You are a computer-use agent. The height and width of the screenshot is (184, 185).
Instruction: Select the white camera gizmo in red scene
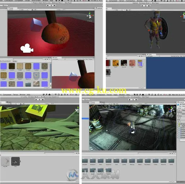[27, 48]
